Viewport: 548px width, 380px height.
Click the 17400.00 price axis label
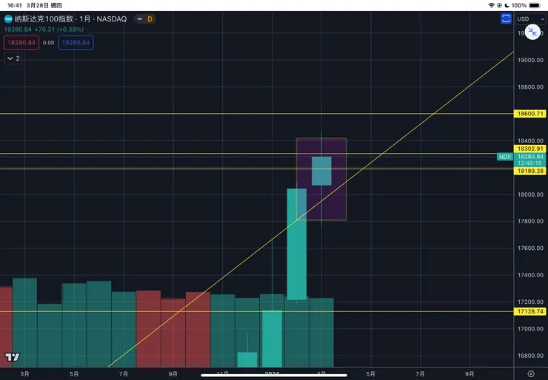[530, 275]
